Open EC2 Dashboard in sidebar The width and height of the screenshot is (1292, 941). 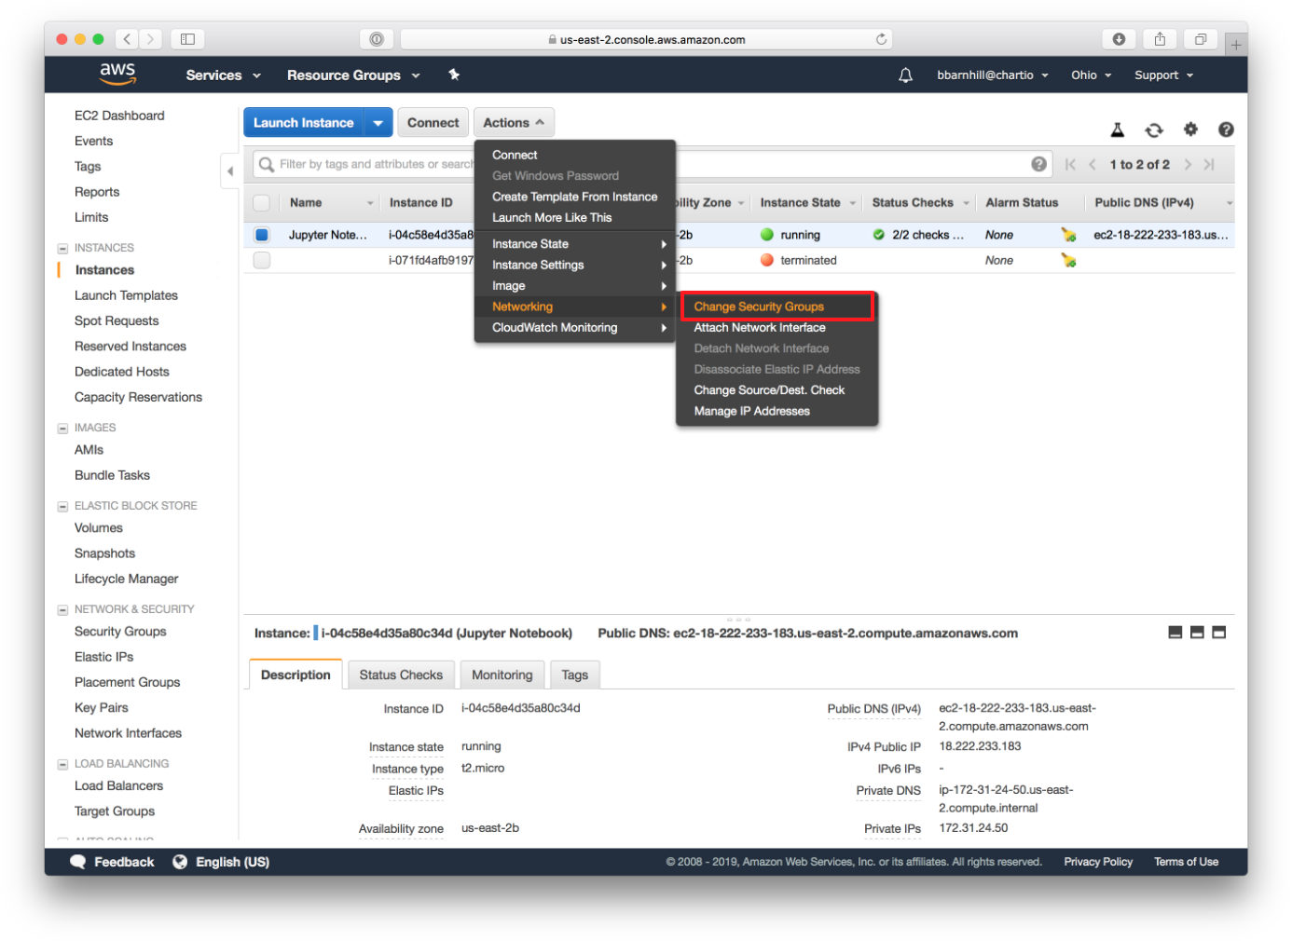click(119, 116)
